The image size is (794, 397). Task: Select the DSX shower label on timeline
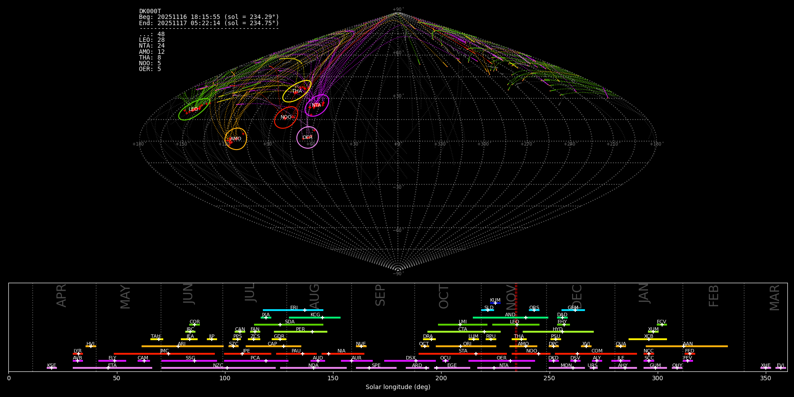411,358
